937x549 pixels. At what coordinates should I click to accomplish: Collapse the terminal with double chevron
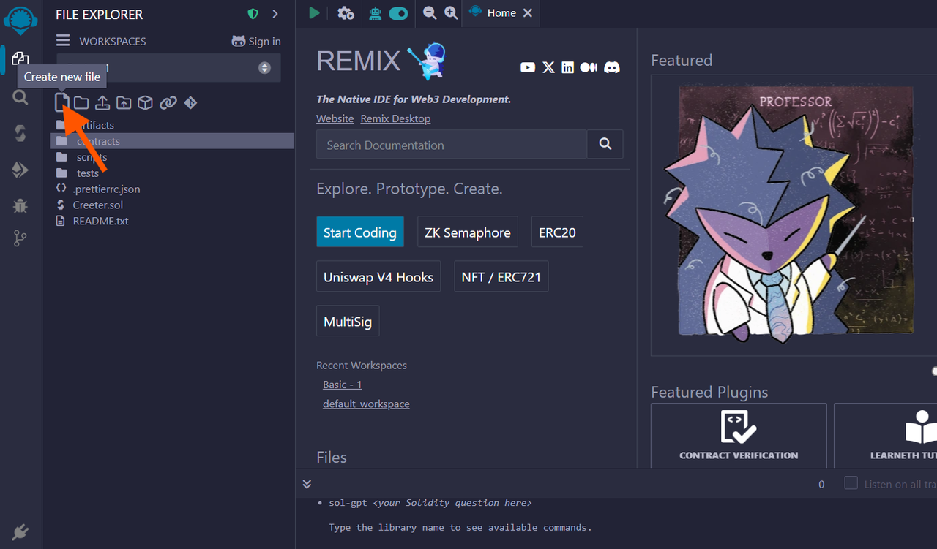[x=307, y=484]
